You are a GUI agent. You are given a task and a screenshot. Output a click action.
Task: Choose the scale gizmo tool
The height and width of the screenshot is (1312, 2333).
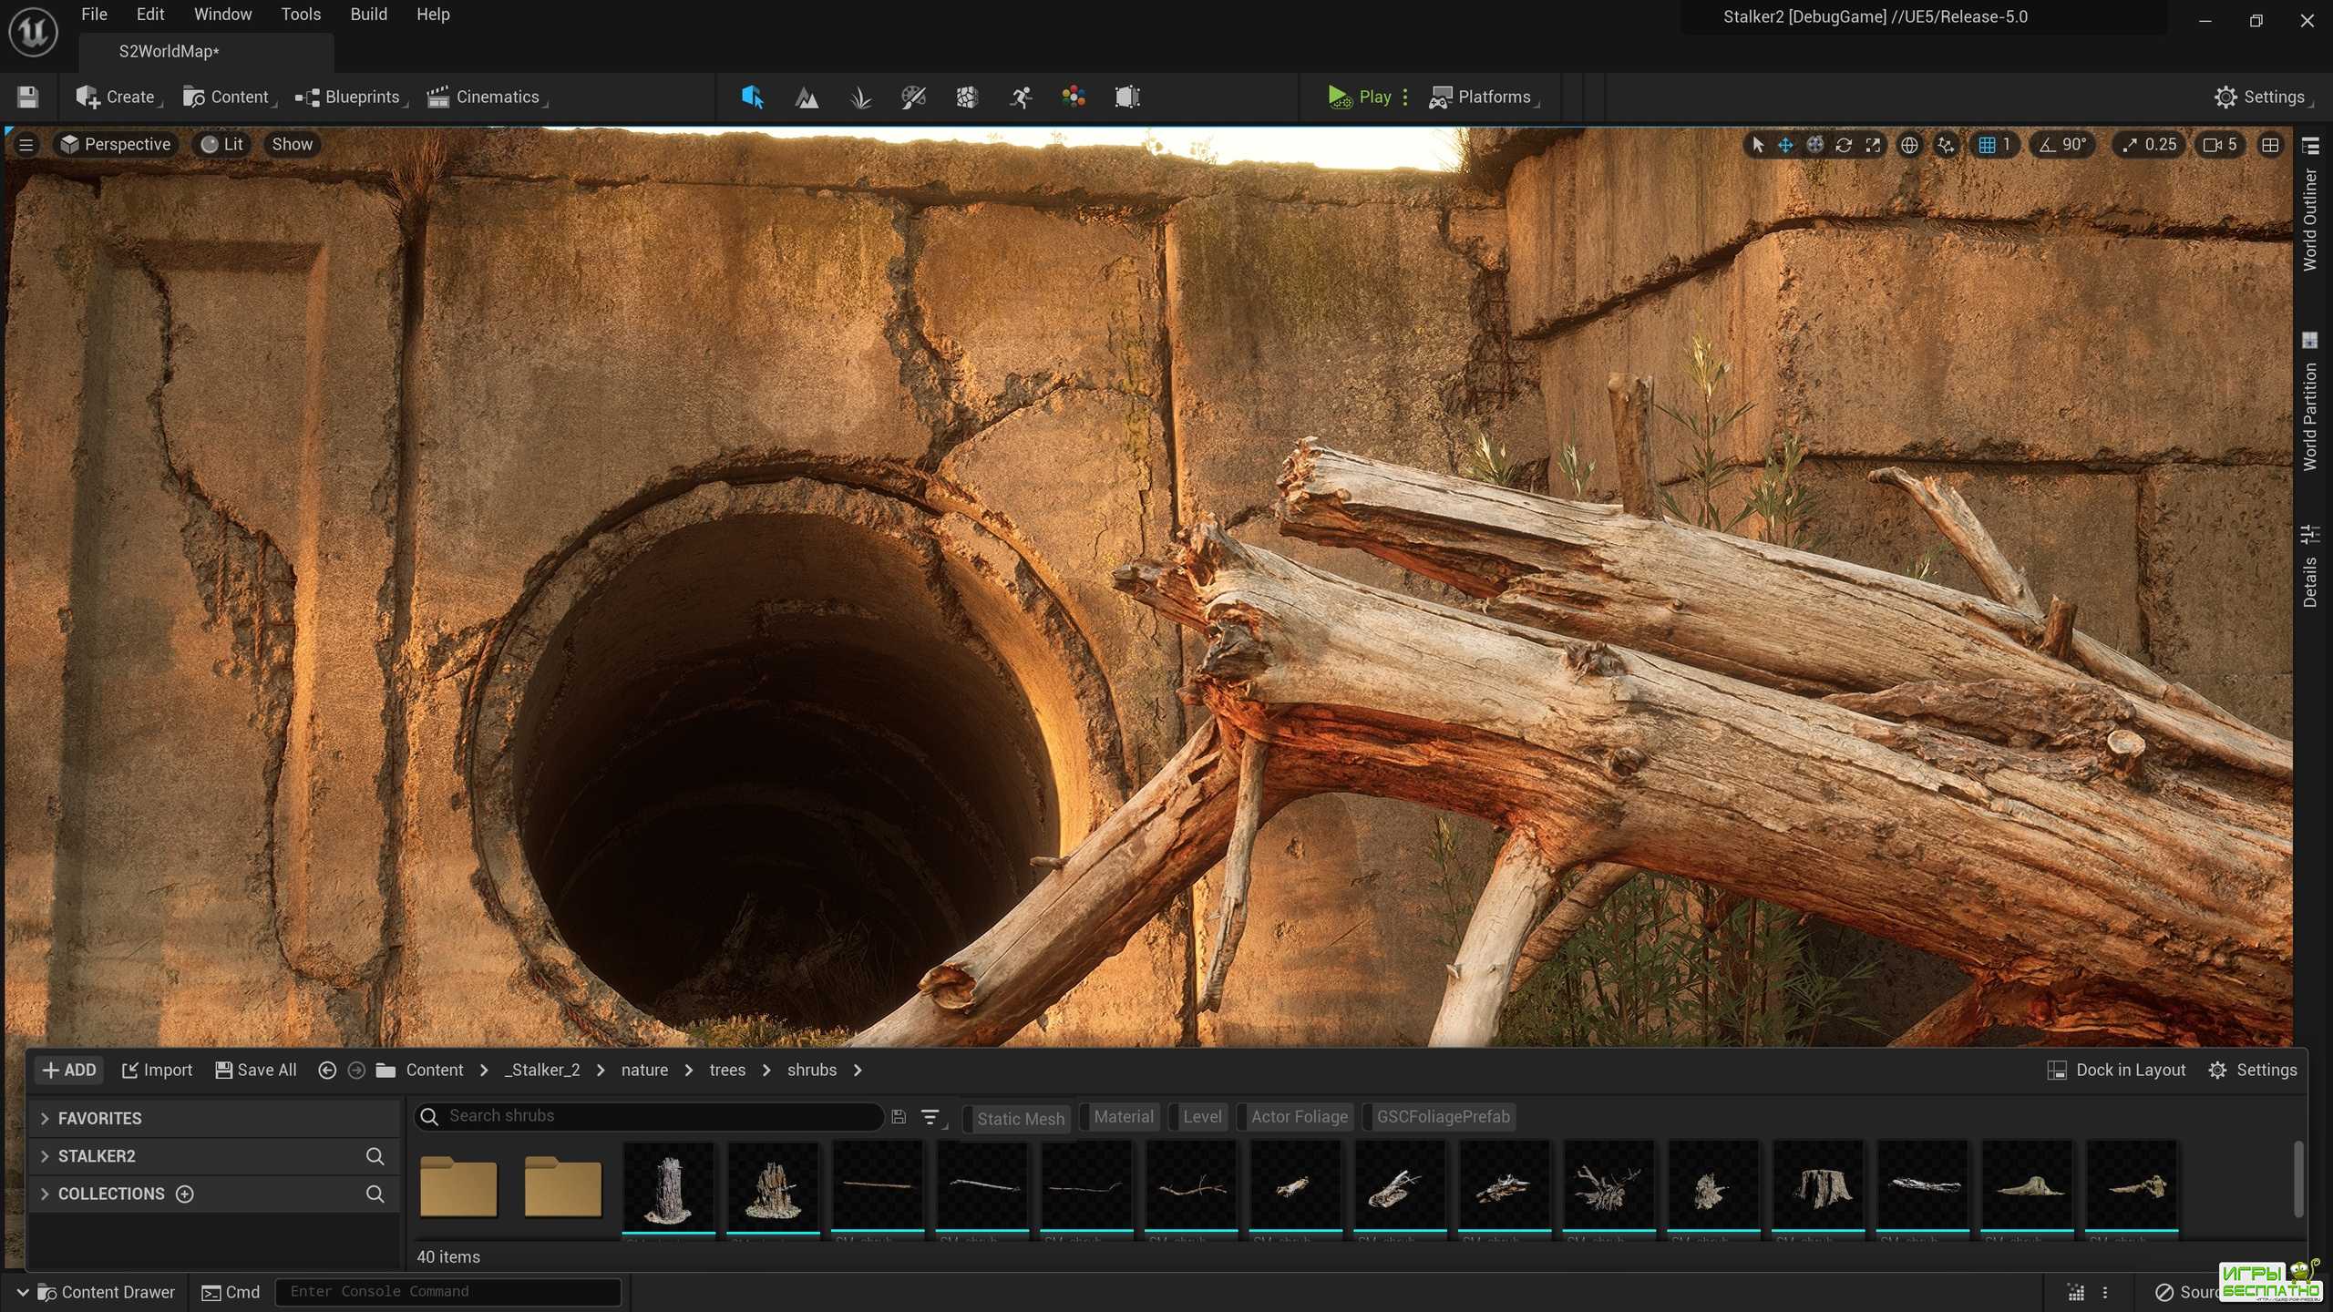click(1873, 145)
